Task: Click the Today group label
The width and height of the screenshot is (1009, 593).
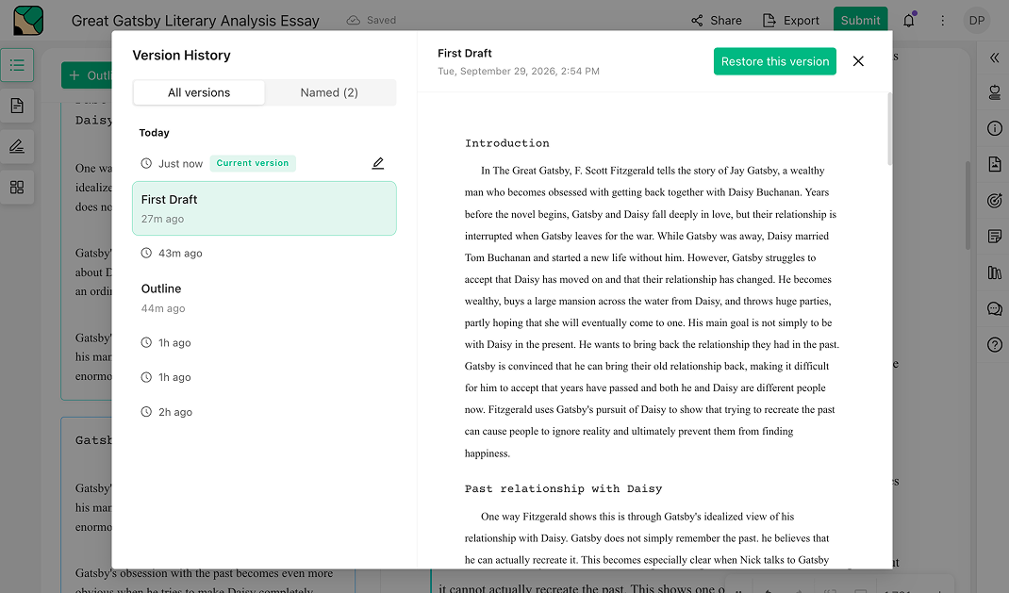Action: point(154,133)
